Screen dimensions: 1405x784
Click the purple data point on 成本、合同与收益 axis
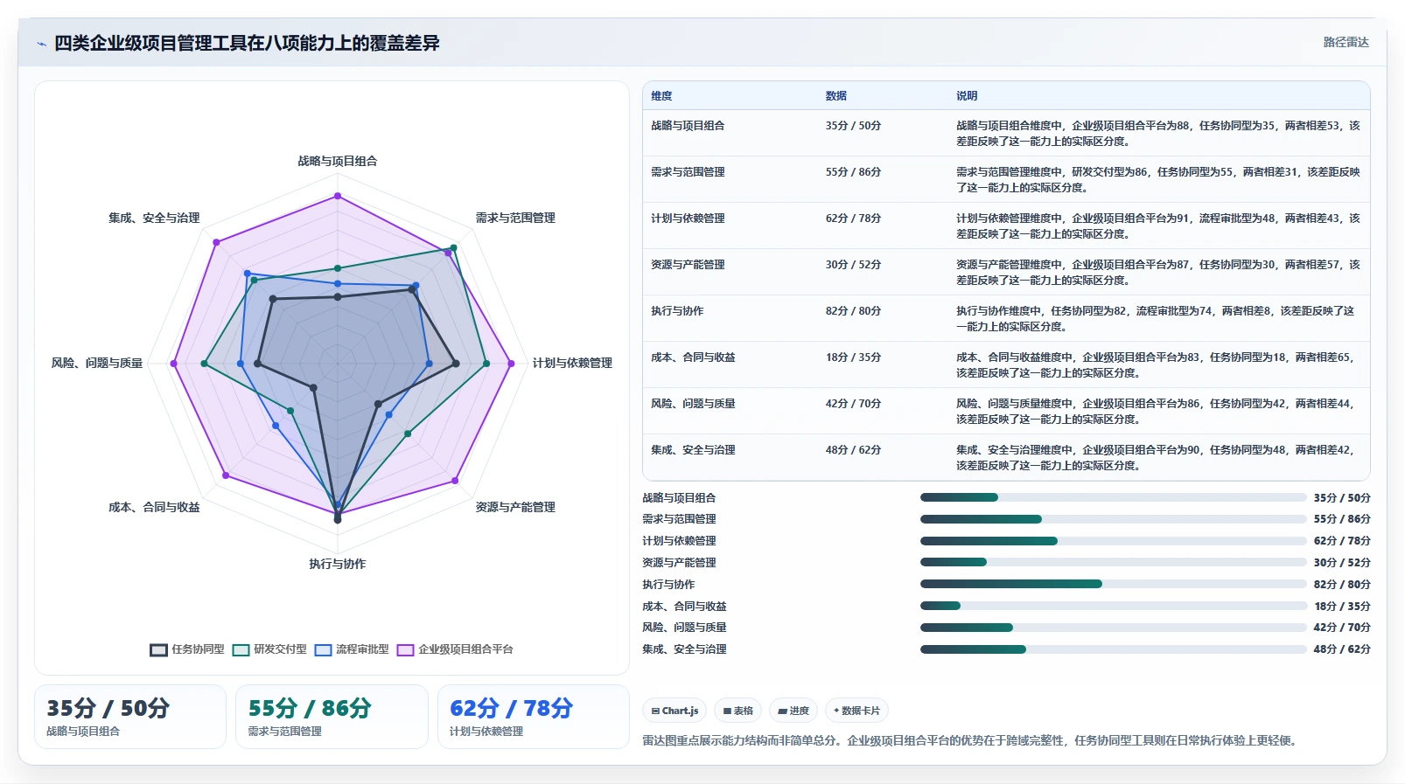pos(226,475)
